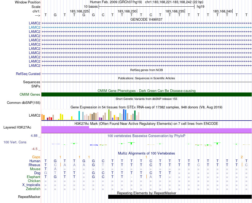252x203 pixels.
Task: Select the Mouse alignment row label
Action: (x=35, y=169)
